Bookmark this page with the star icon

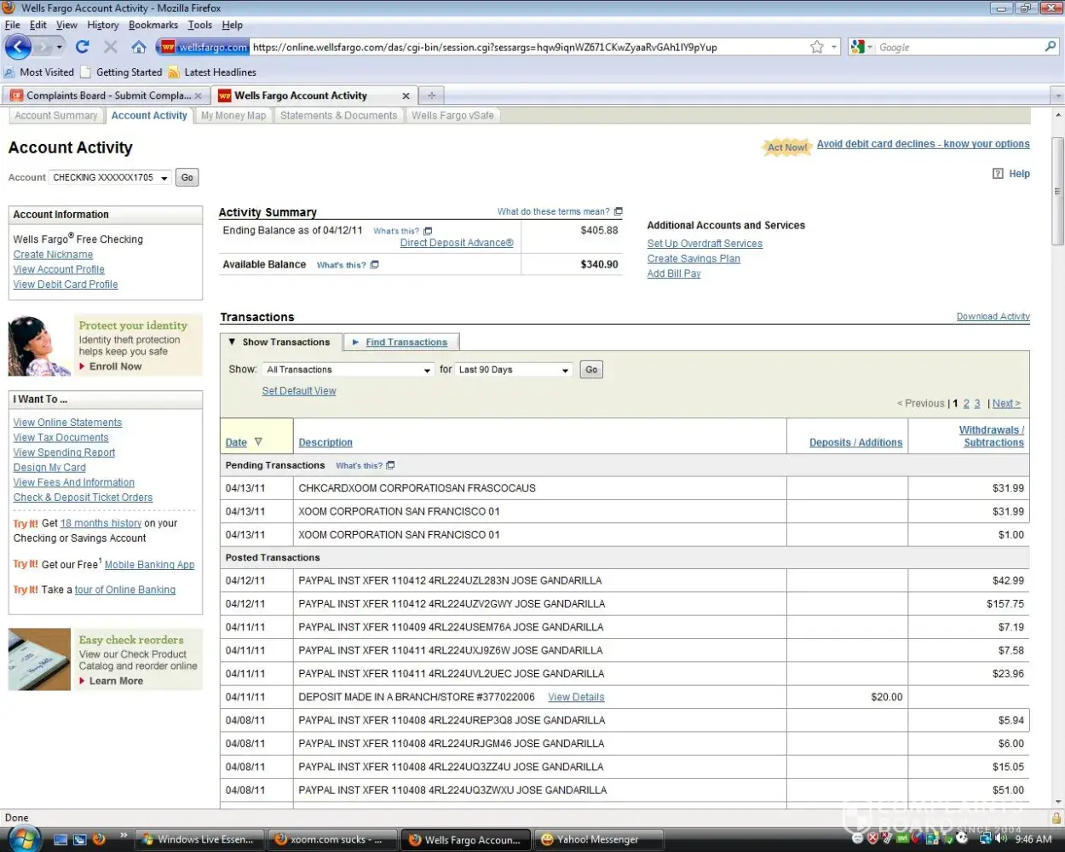(816, 47)
